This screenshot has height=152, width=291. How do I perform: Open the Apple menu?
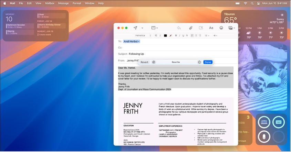pyautogui.click(x=4, y=3)
